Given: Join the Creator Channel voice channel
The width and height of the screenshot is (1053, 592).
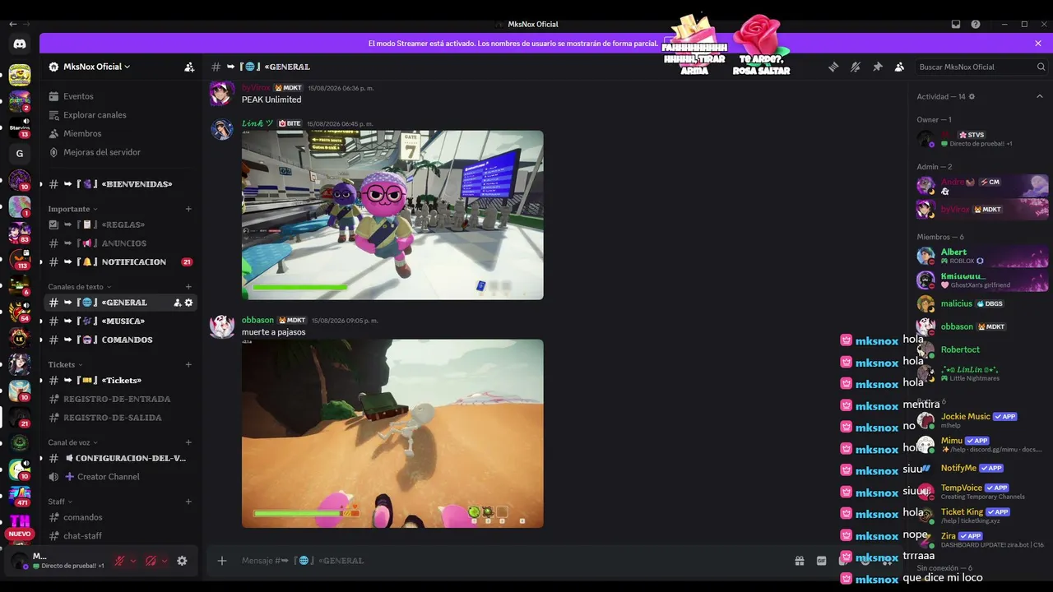Looking at the screenshot, I should 121,477.
